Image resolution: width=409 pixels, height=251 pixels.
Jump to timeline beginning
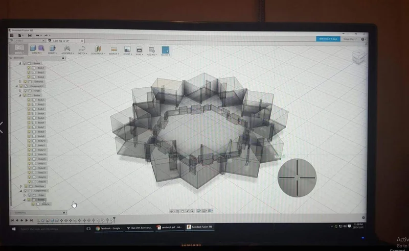pos(12,220)
